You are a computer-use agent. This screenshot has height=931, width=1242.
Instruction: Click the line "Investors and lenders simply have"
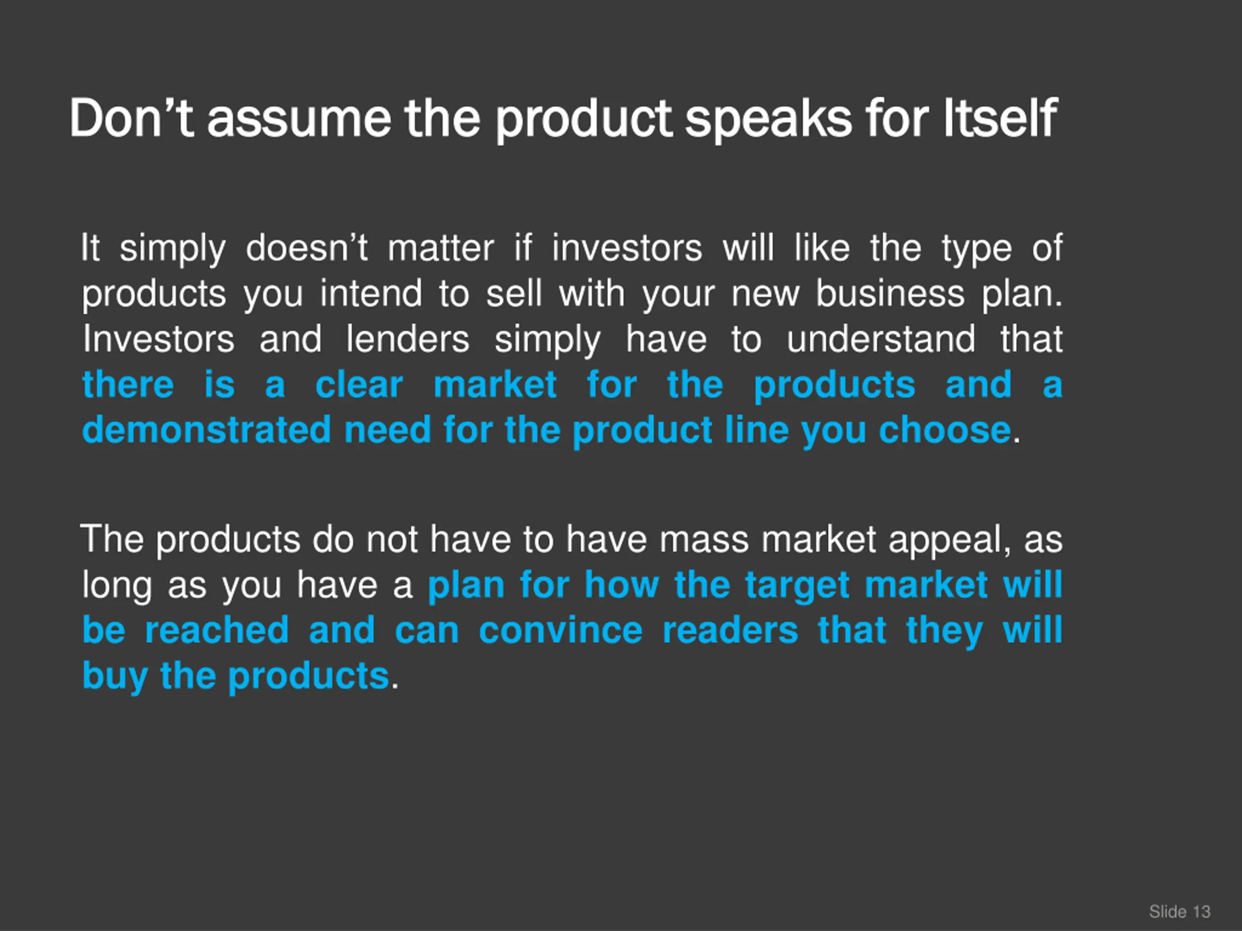pyautogui.click(x=393, y=339)
